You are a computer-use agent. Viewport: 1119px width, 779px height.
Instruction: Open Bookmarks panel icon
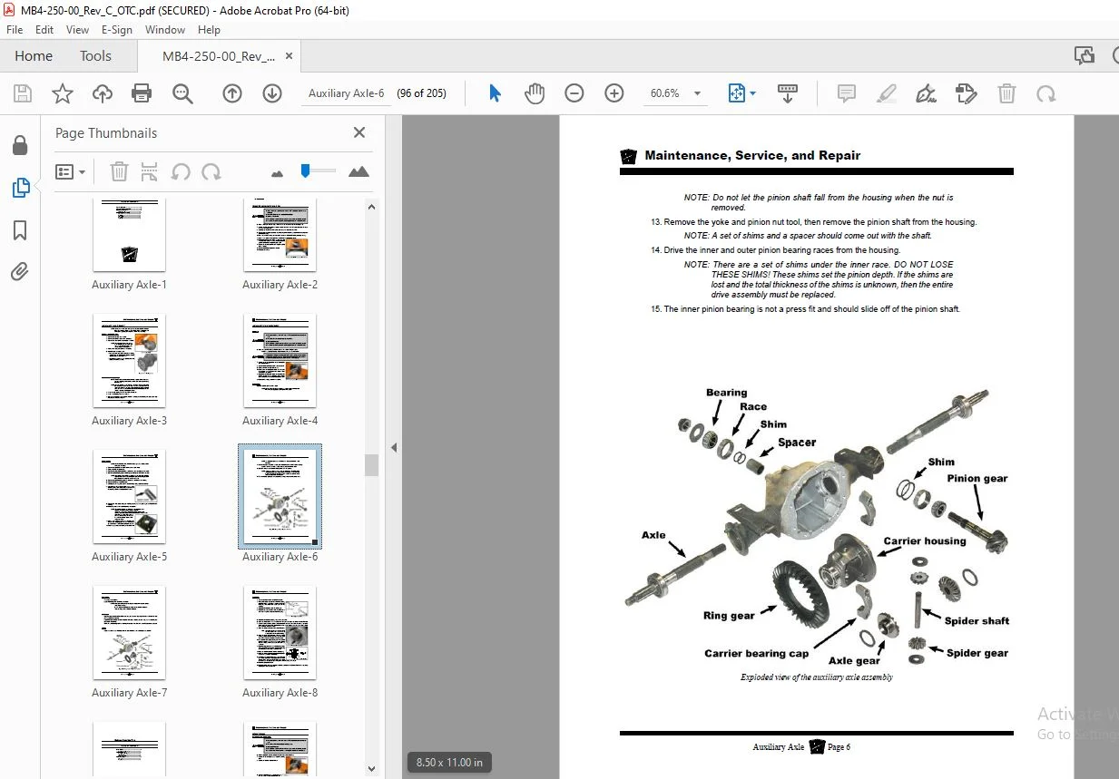tap(20, 230)
